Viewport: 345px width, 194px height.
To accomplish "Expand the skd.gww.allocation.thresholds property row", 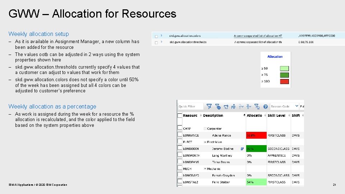I will [161, 42].
